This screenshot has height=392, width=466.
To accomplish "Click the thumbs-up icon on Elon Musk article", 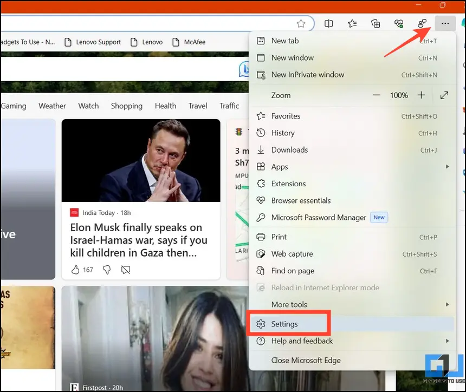I will (75, 270).
